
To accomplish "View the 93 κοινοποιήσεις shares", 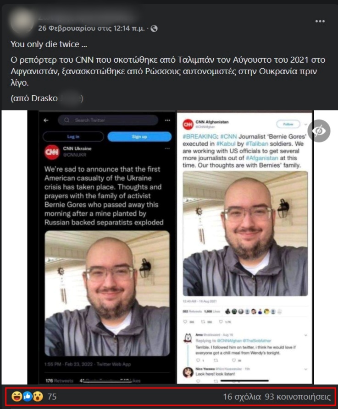I will 298,397.
